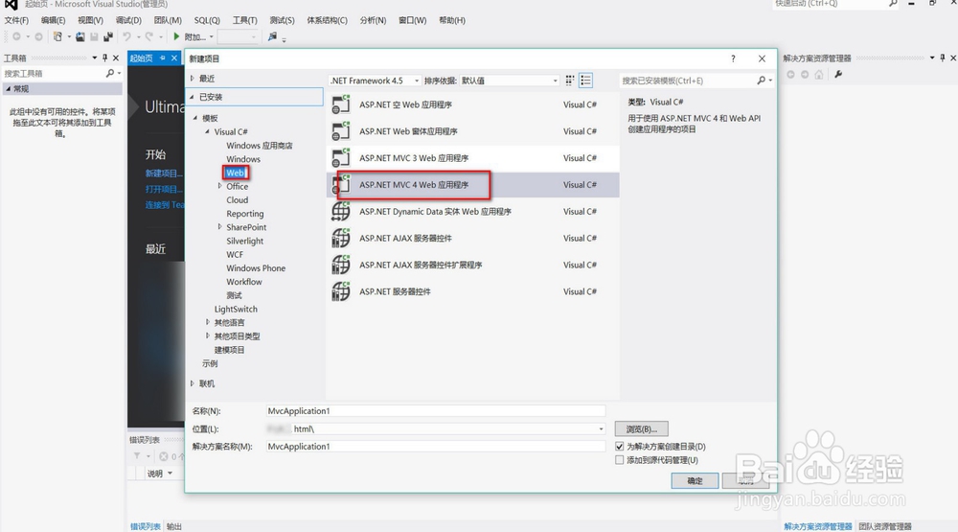Click the 浏览(B)... button
958x532 pixels.
[641, 428]
